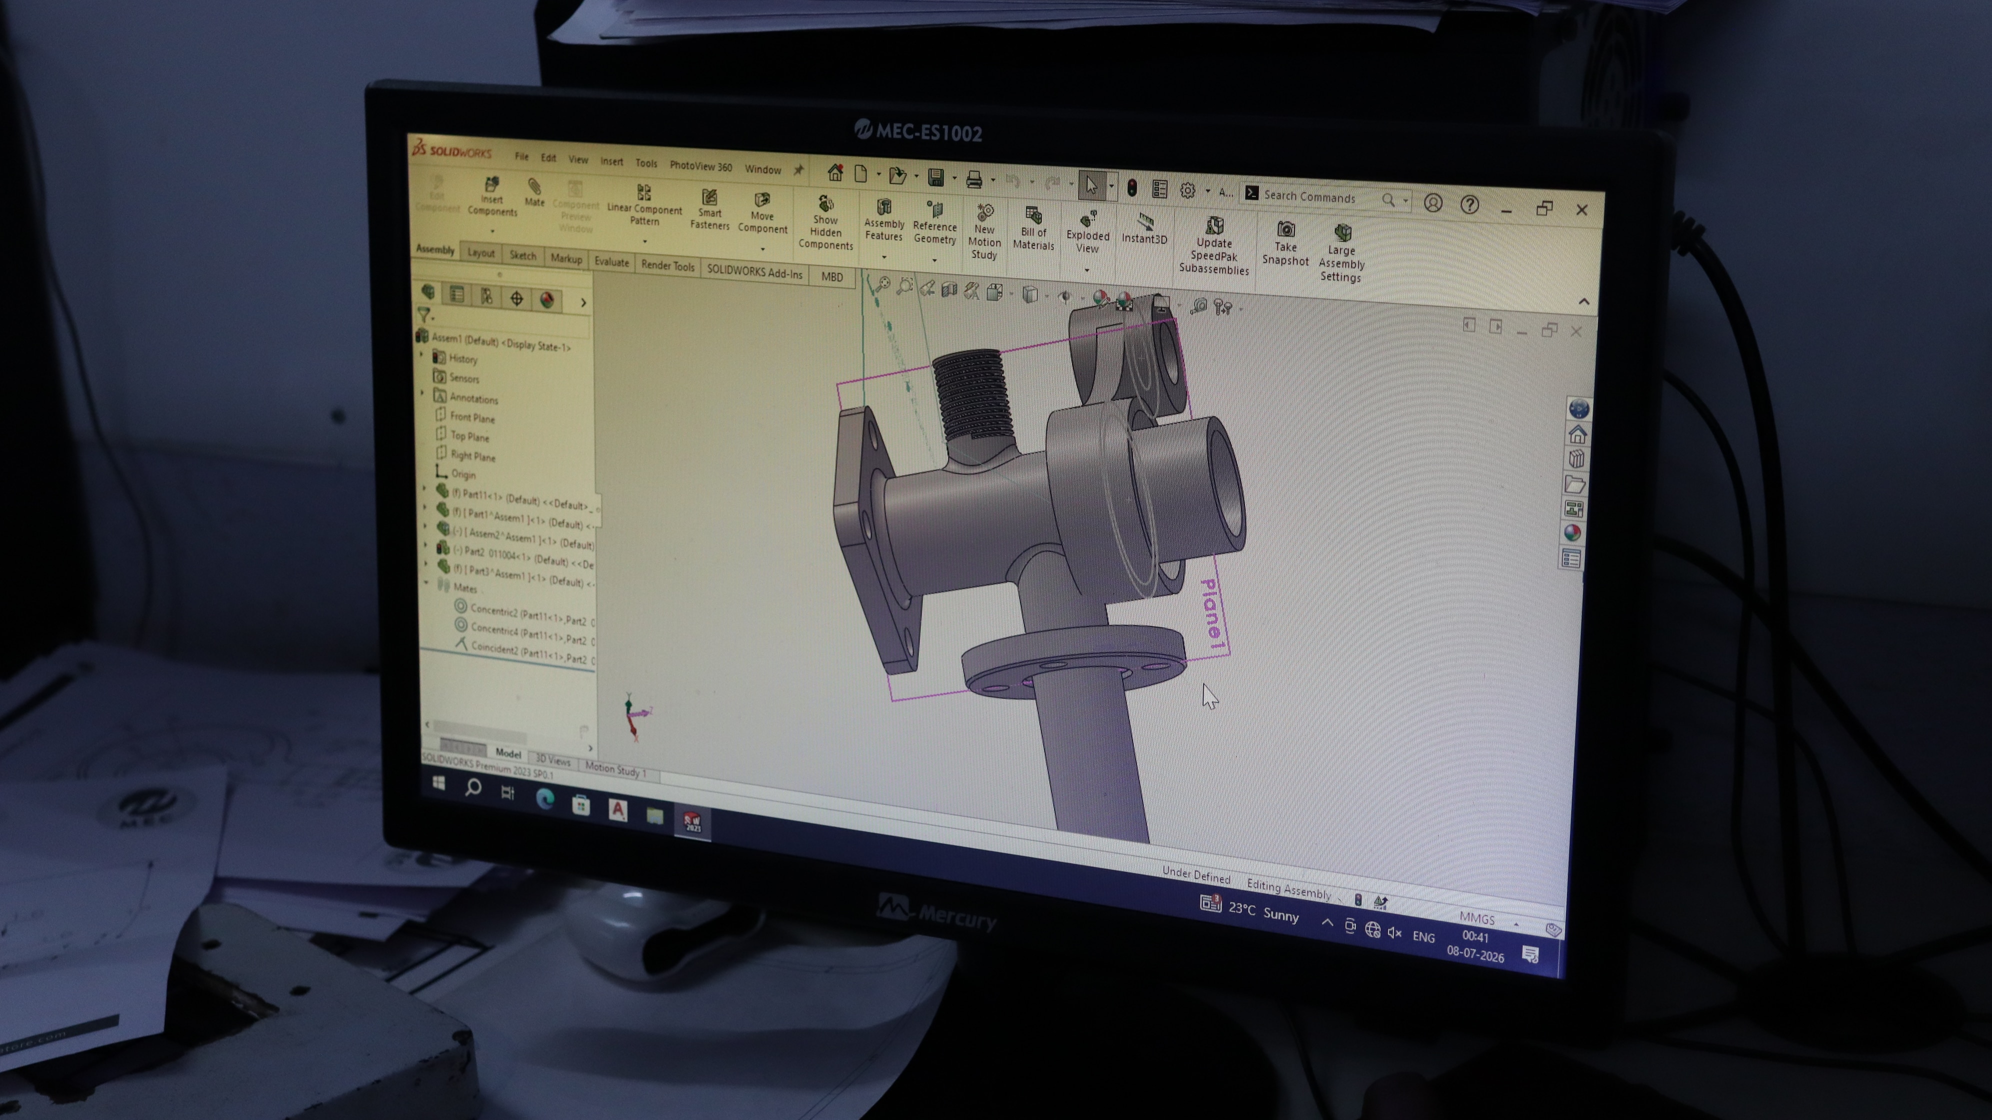Open the Exploded View dropdown arrow
The width and height of the screenshot is (1992, 1120).
[x=1086, y=270]
